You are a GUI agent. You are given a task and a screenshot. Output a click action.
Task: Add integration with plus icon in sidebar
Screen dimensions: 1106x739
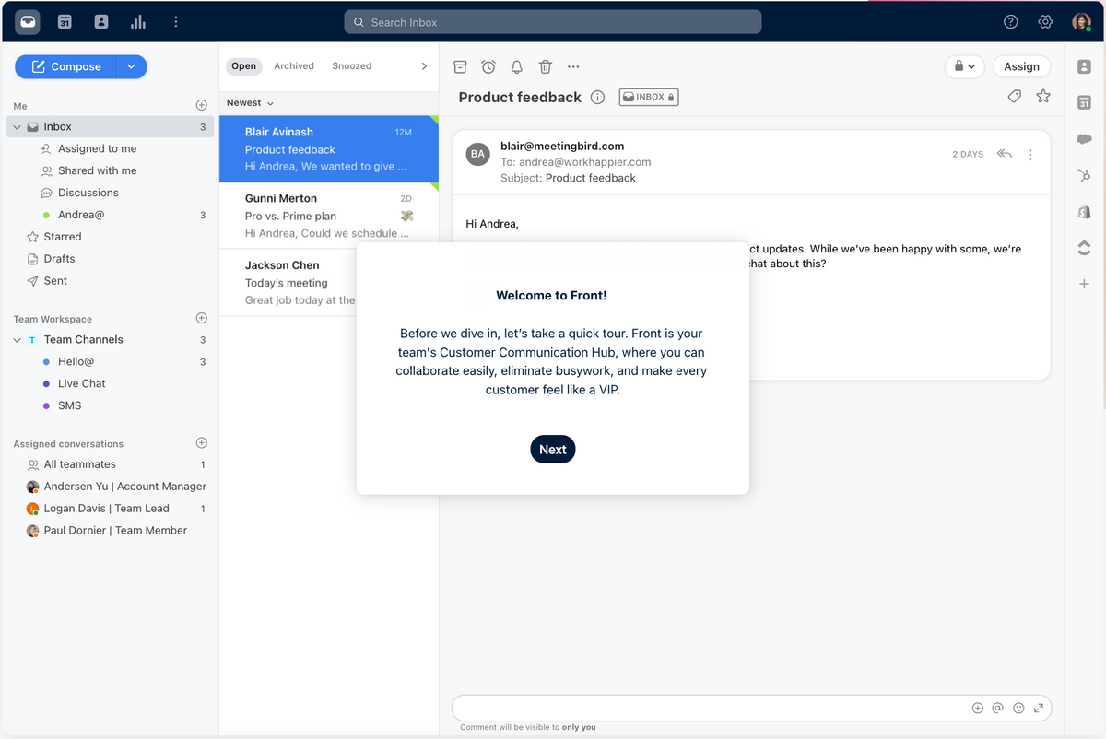(x=1084, y=284)
